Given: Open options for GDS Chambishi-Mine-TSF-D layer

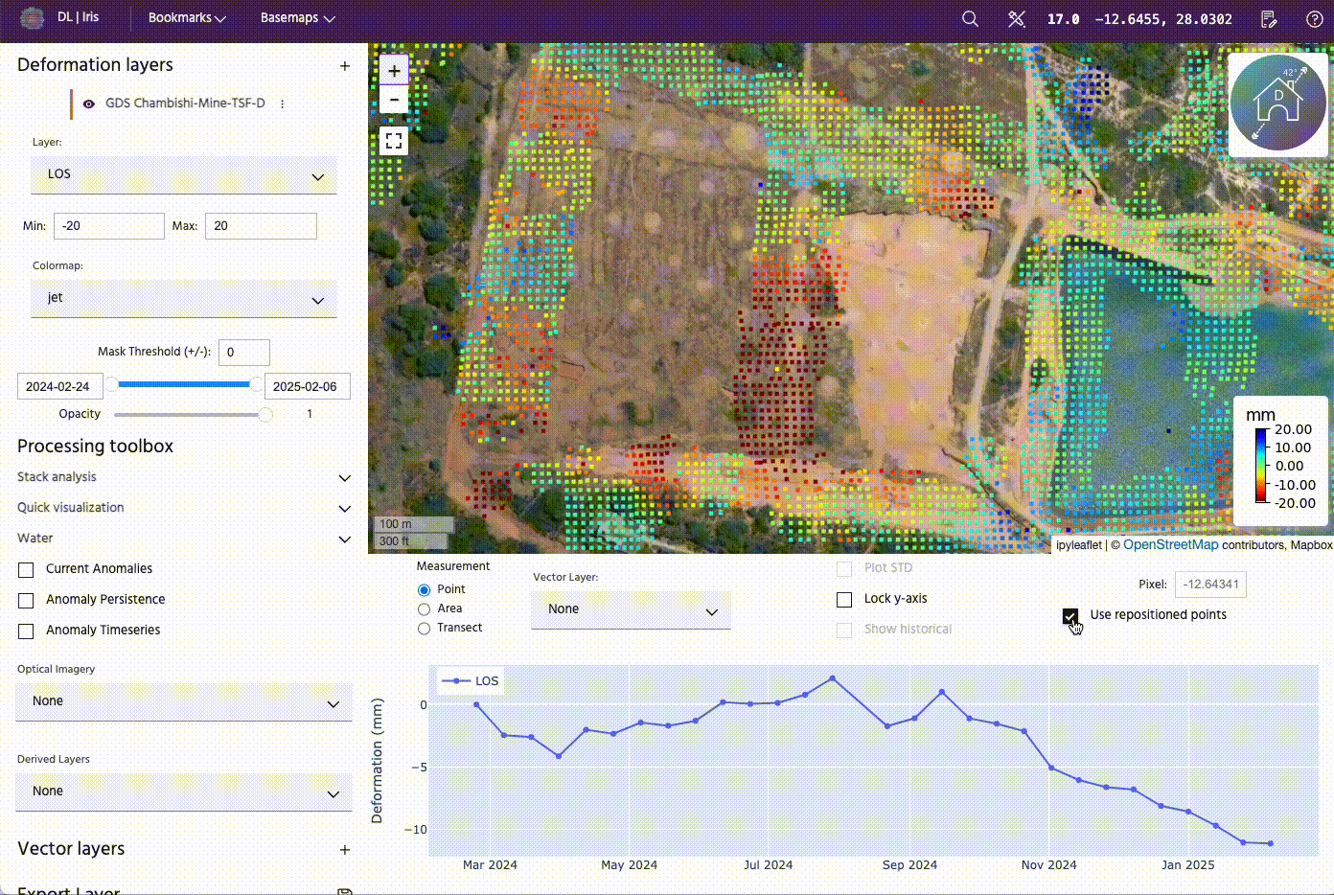Looking at the screenshot, I should (283, 103).
